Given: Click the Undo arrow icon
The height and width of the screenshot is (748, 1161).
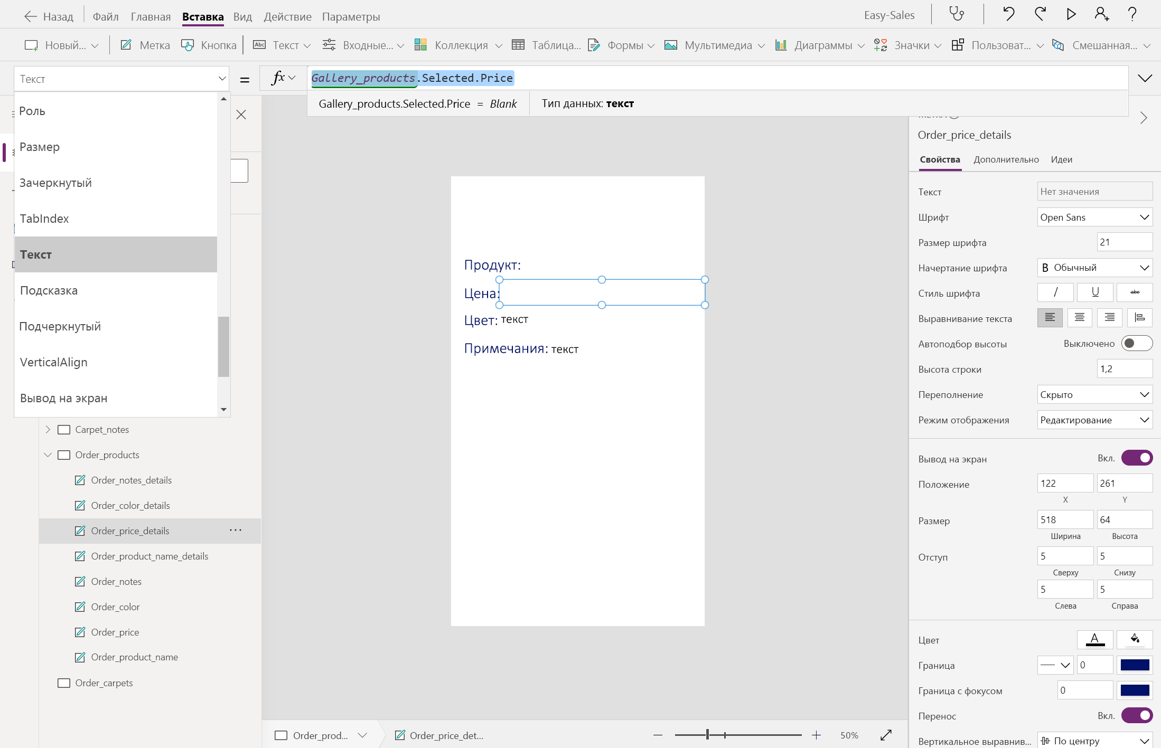Looking at the screenshot, I should (x=1008, y=14).
